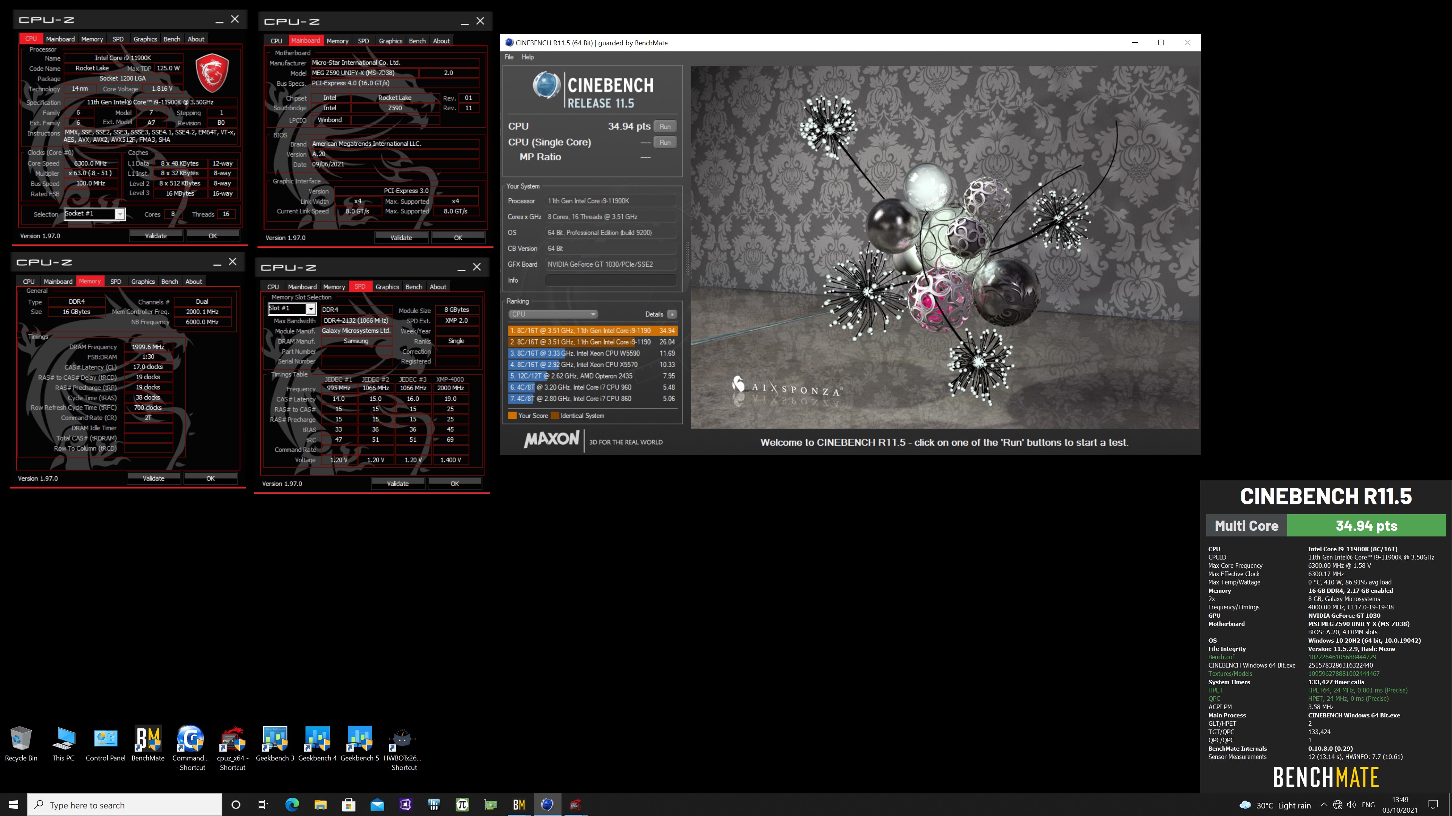The width and height of the screenshot is (1452, 816).
Task: Open This PC desktop icon
Action: tap(63, 744)
